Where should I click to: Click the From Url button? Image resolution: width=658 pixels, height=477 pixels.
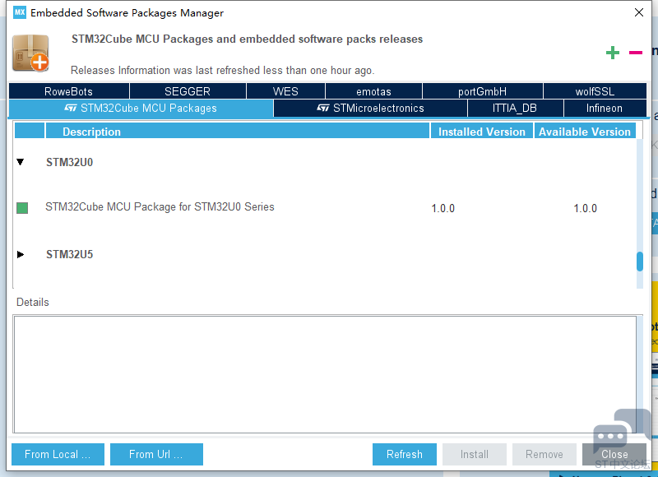click(x=156, y=454)
